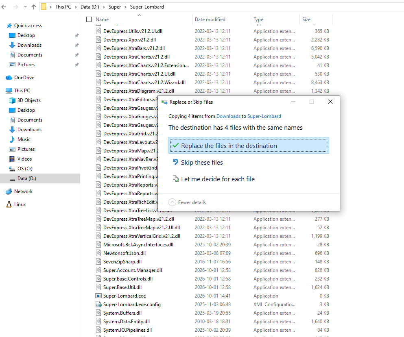
Task: Collapse dialog with Fewer details chevron
Action: [x=172, y=202]
